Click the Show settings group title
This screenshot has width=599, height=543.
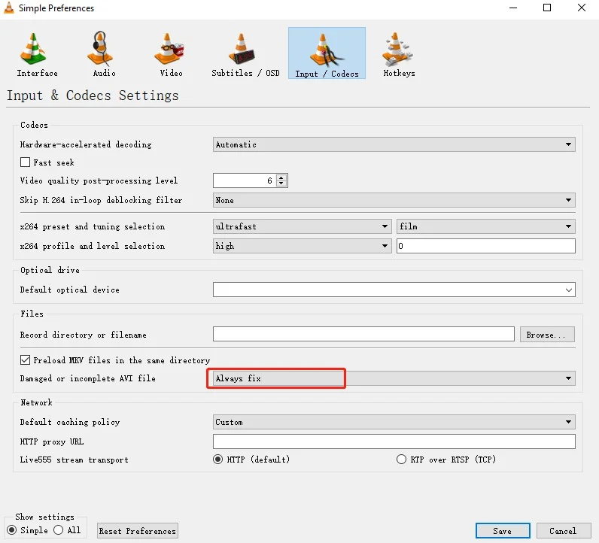click(x=44, y=517)
